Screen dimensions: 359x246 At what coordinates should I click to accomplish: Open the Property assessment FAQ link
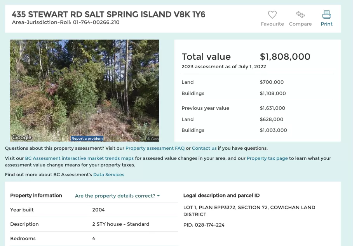click(x=155, y=148)
